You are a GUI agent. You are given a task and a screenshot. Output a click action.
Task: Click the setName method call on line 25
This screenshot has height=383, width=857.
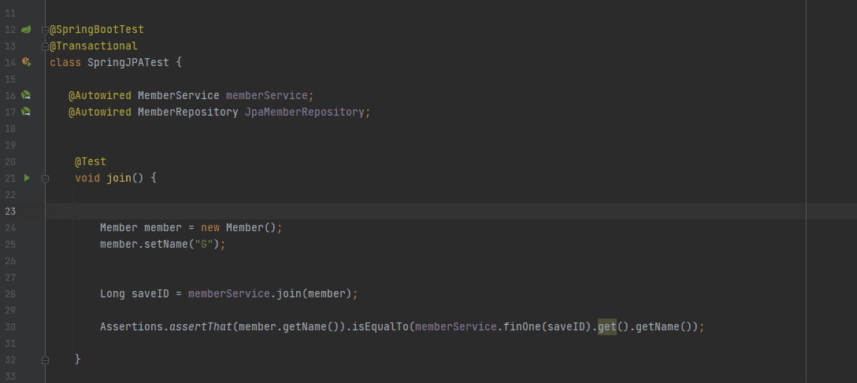[x=166, y=244]
